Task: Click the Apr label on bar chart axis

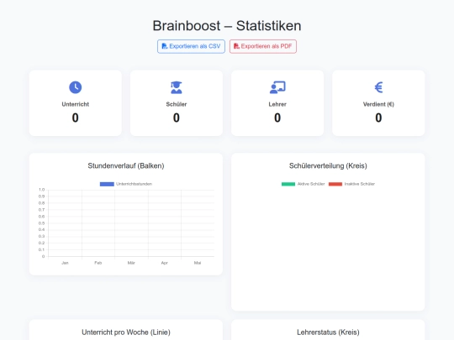Action: tap(165, 263)
